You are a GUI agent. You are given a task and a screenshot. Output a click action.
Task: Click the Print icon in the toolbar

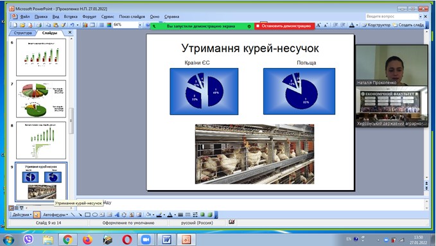point(39,25)
